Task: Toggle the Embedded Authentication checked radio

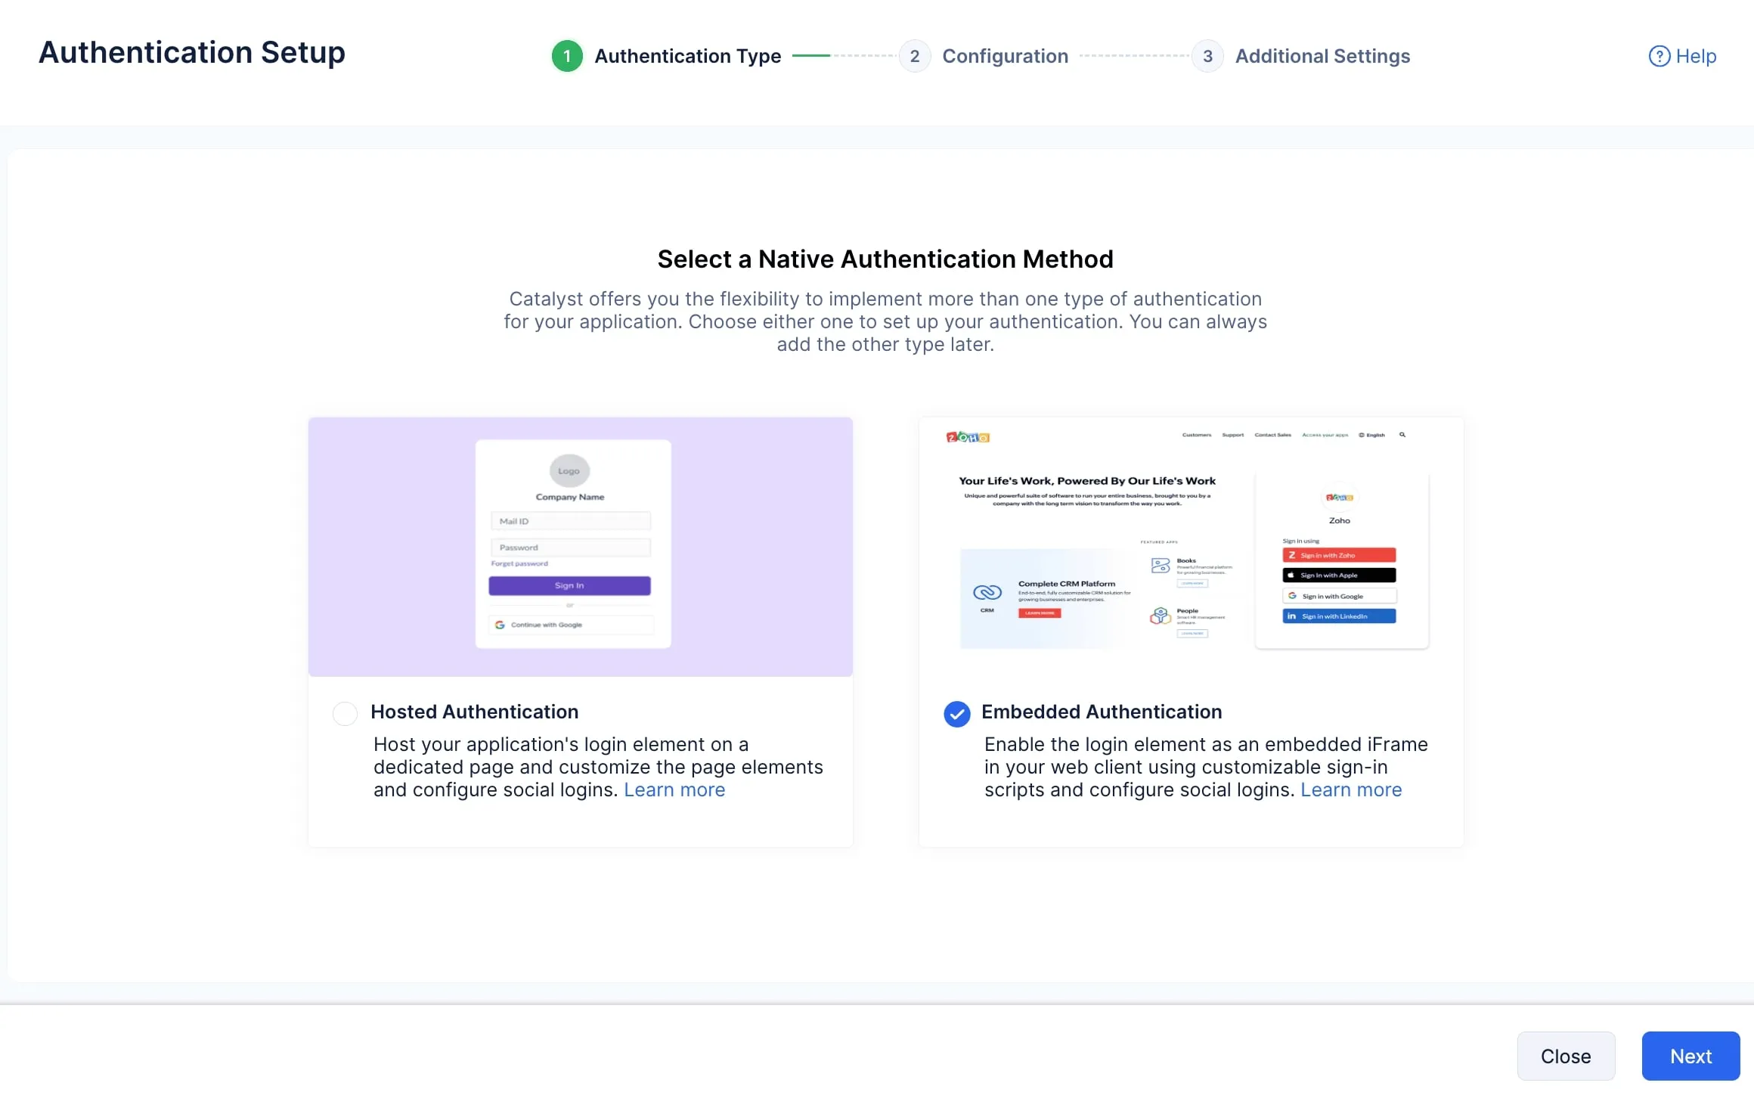Action: (x=956, y=713)
